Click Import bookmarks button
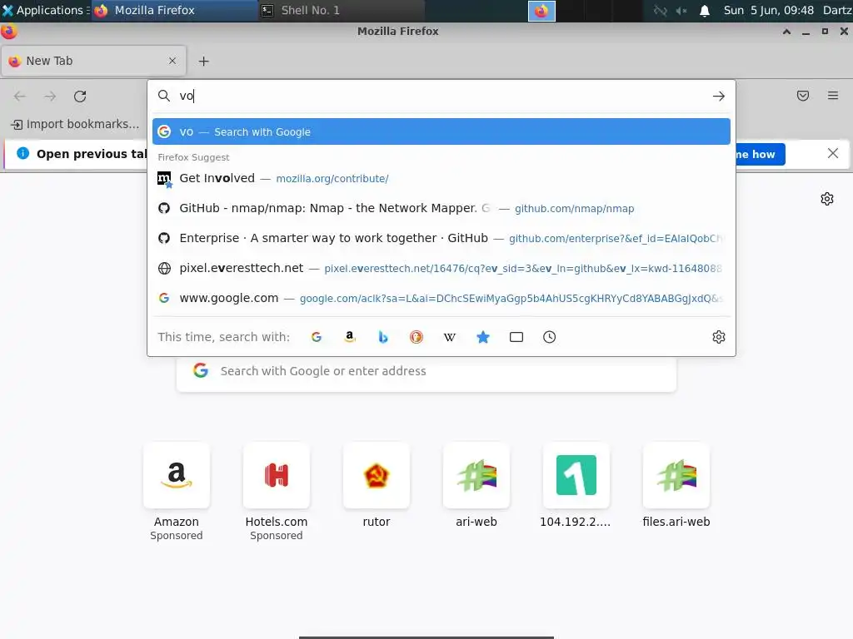 (x=75, y=125)
